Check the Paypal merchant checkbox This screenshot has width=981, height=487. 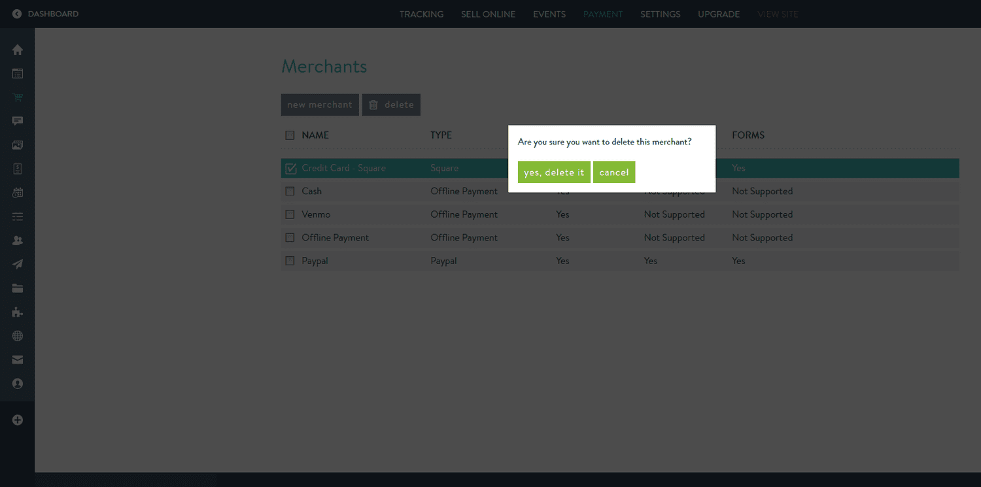point(290,260)
